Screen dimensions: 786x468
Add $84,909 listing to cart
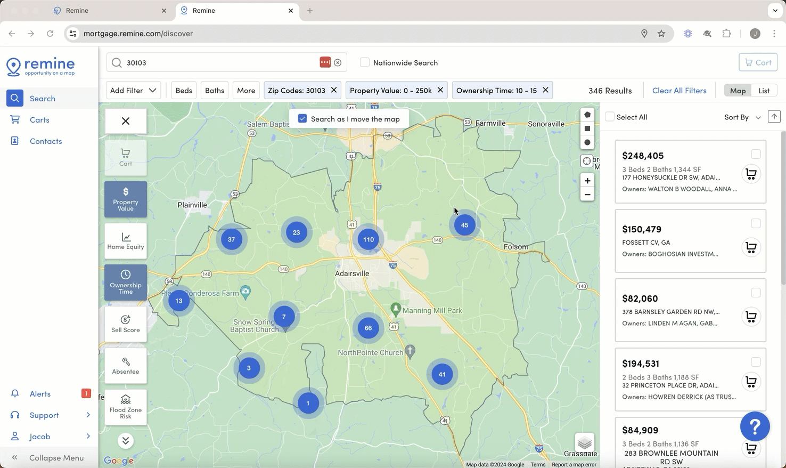tap(751, 448)
